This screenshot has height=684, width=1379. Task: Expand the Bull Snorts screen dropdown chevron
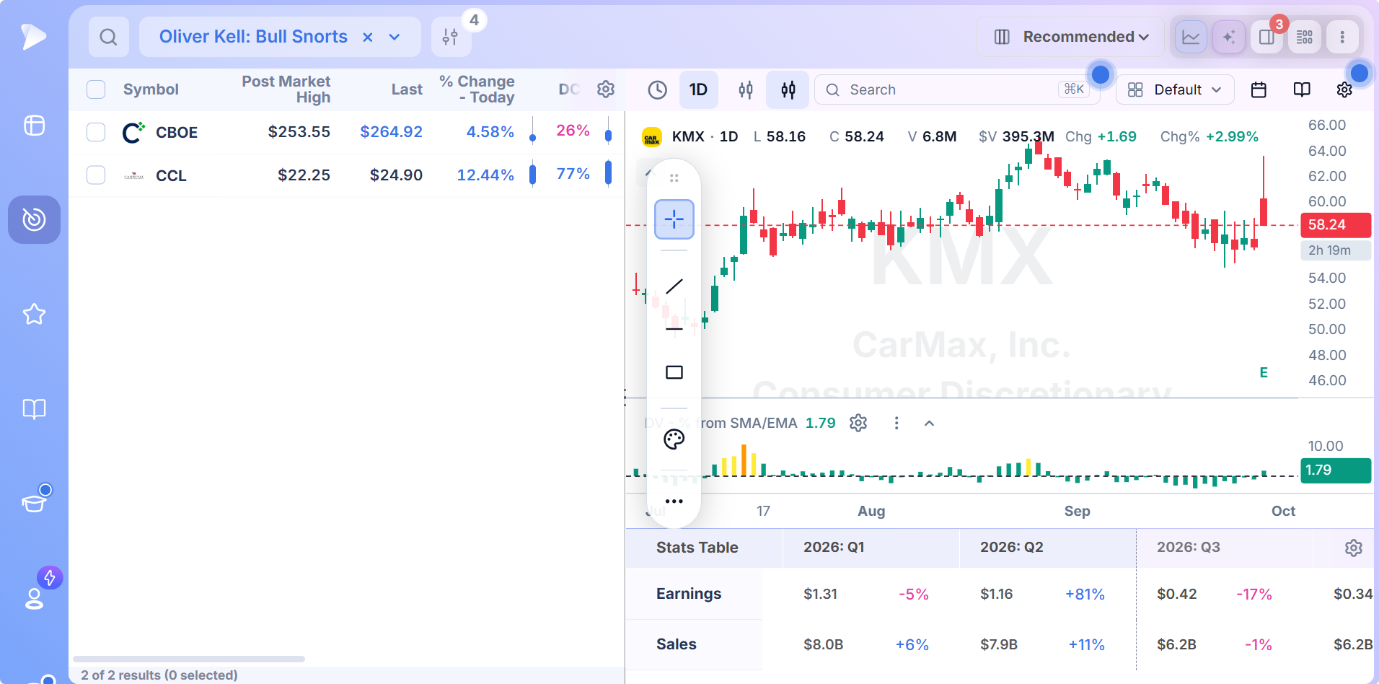(395, 37)
